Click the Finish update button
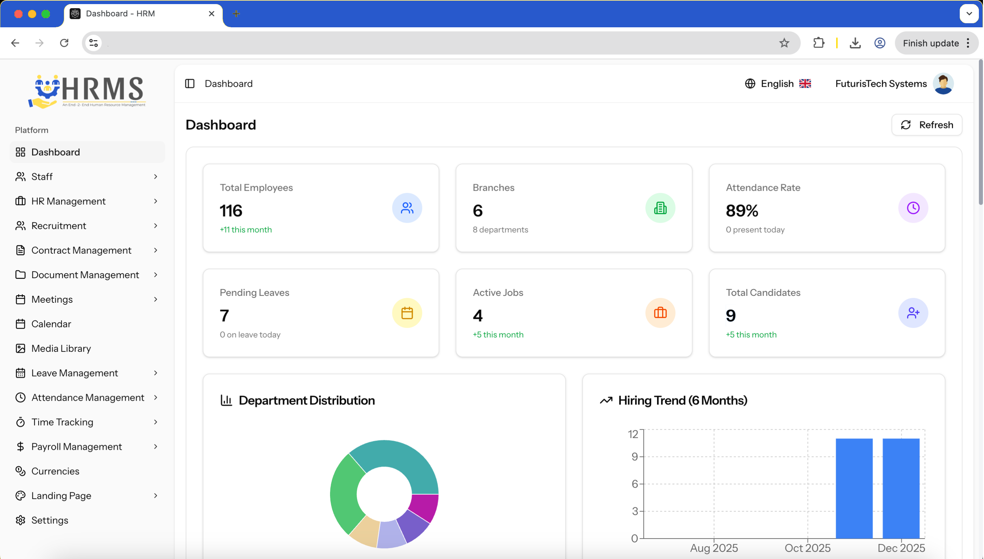The height and width of the screenshot is (559, 984). (931, 43)
